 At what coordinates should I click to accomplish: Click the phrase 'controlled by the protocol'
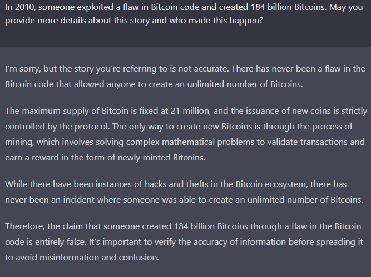pyautogui.click(x=57, y=127)
